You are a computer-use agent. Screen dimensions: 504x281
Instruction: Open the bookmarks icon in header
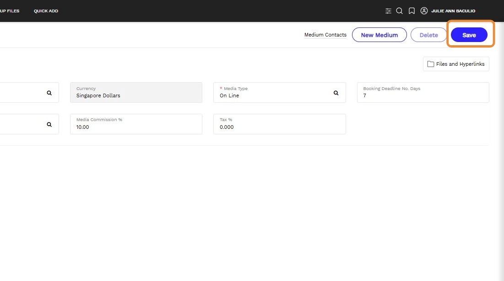[x=412, y=11]
